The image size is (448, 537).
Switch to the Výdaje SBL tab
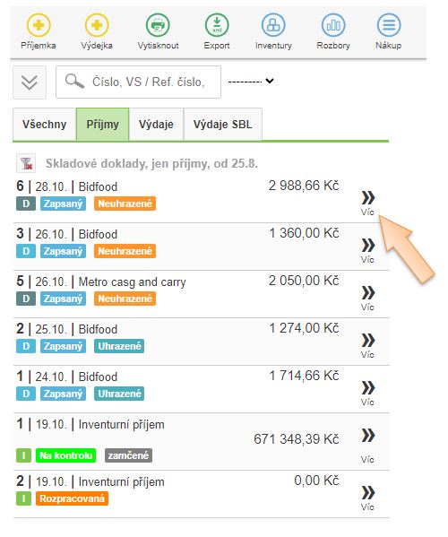[223, 125]
